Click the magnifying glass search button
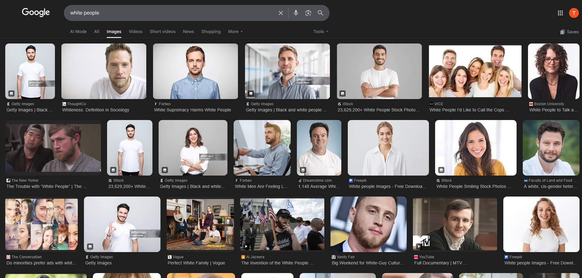Screen dimensions: 582x278 (x=321, y=13)
